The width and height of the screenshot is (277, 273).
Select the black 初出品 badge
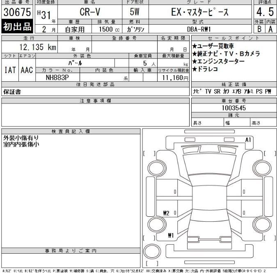pos(17,26)
